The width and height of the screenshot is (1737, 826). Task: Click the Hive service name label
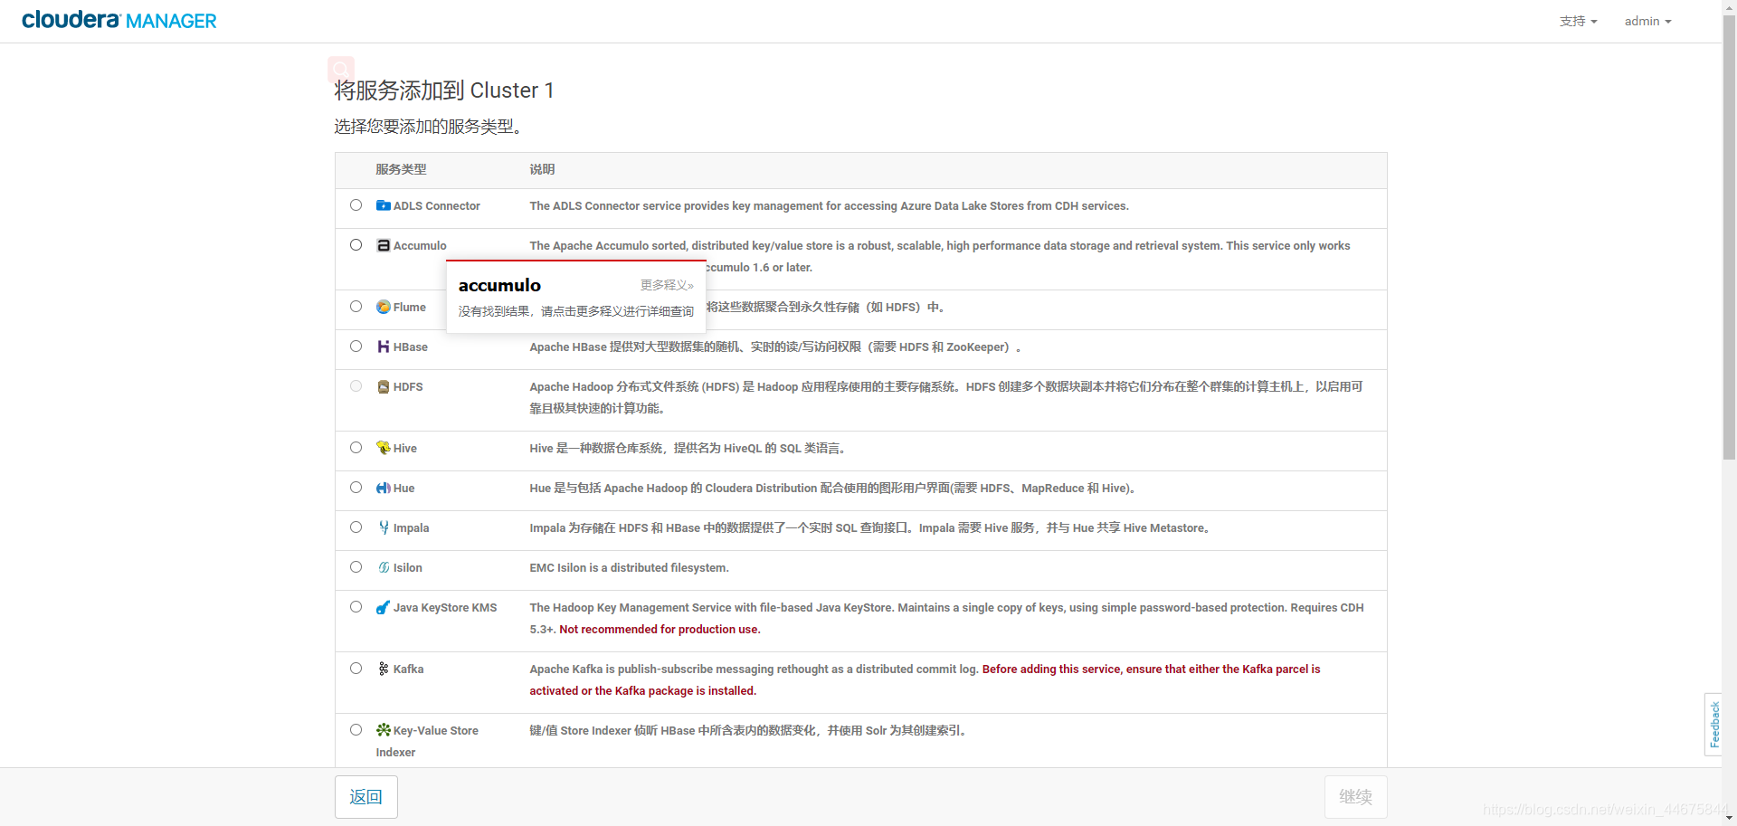coord(404,448)
